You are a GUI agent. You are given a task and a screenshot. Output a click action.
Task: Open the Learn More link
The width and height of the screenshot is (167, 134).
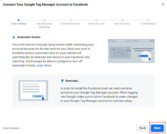click(44, 65)
